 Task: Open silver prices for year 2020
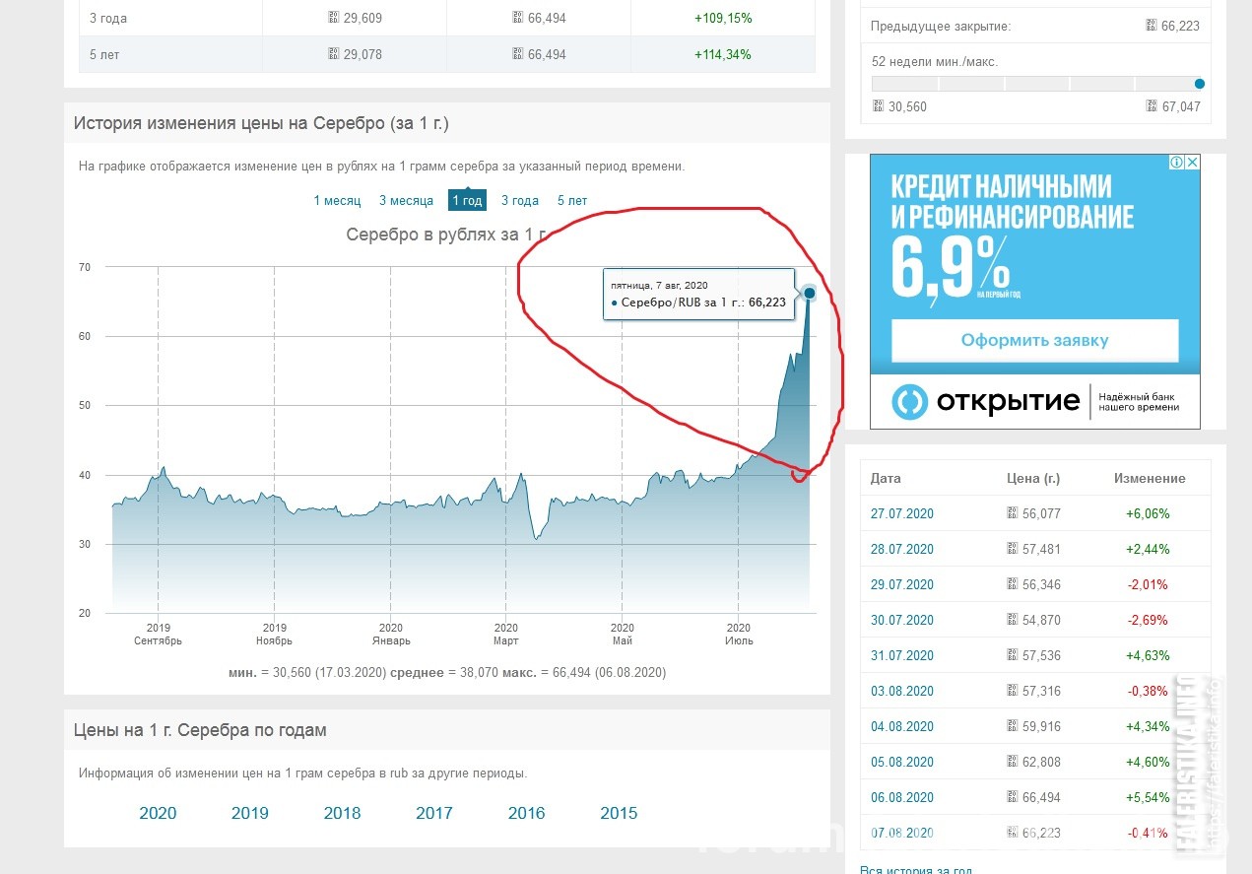point(158,813)
